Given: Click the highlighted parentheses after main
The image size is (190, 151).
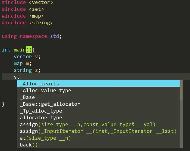Looking at the screenshot, I should point(29,49).
